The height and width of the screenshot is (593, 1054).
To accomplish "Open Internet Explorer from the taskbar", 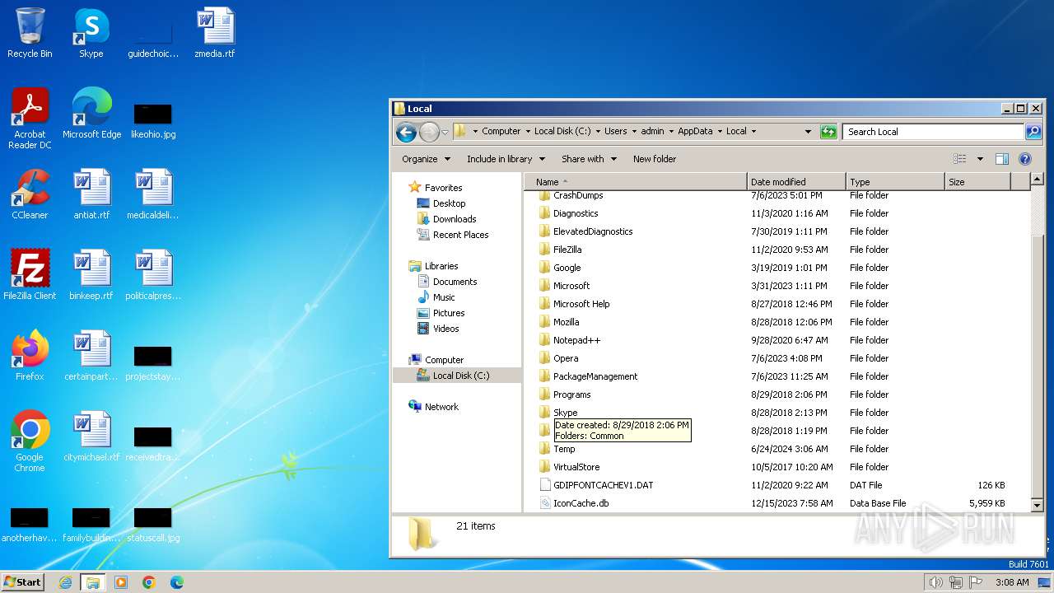I will [x=65, y=582].
